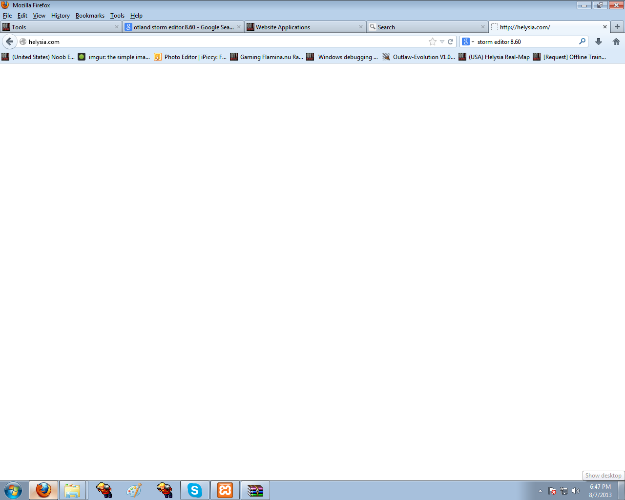Open the (USA) Helysia Real-Map bookmark
The width and height of the screenshot is (625, 500).
point(494,57)
